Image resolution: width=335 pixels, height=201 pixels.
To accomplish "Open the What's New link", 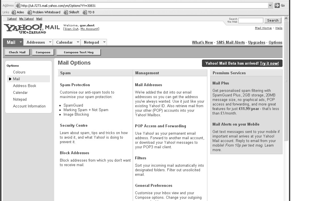I will pos(202,42).
